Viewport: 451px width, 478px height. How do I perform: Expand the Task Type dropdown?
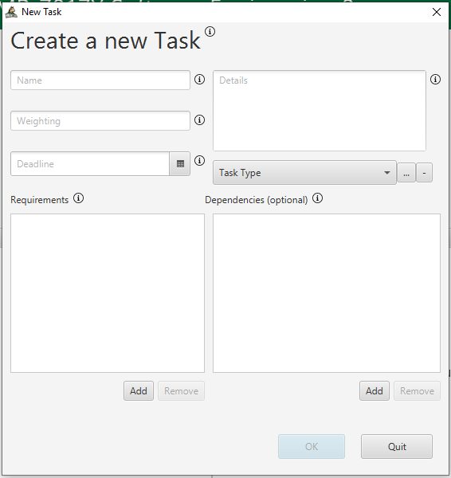pos(304,173)
